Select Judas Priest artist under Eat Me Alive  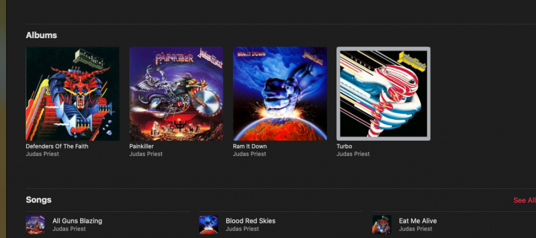pyautogui.click(x=416, y=229)
